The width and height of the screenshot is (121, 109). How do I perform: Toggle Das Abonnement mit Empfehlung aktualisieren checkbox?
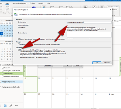[x=19, y=50]
